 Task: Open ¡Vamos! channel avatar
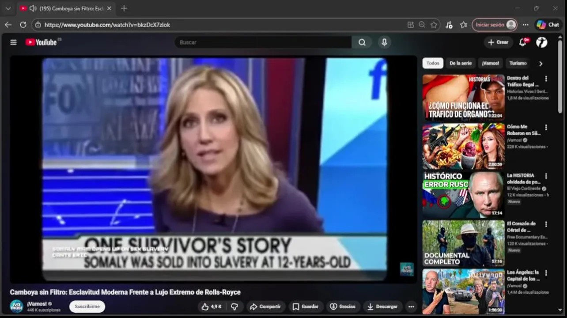(x=16, y=306)
